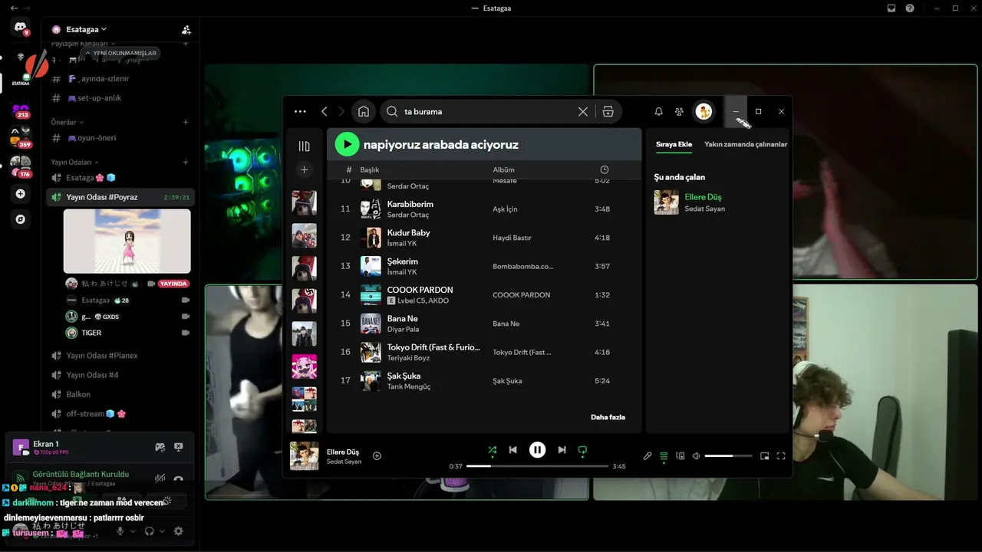Select the Kudur Baby track
Image resolution: width=982 pixels, height=552 pixels.
(x=484, y=238)
